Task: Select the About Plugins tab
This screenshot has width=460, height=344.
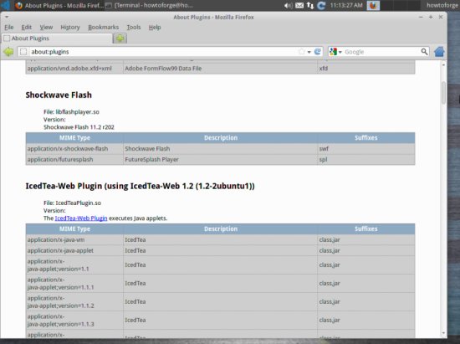Action: 57,39
